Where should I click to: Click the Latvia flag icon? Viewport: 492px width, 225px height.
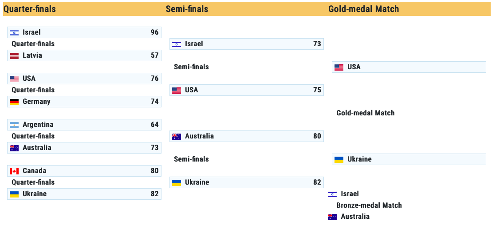[14, 55]
